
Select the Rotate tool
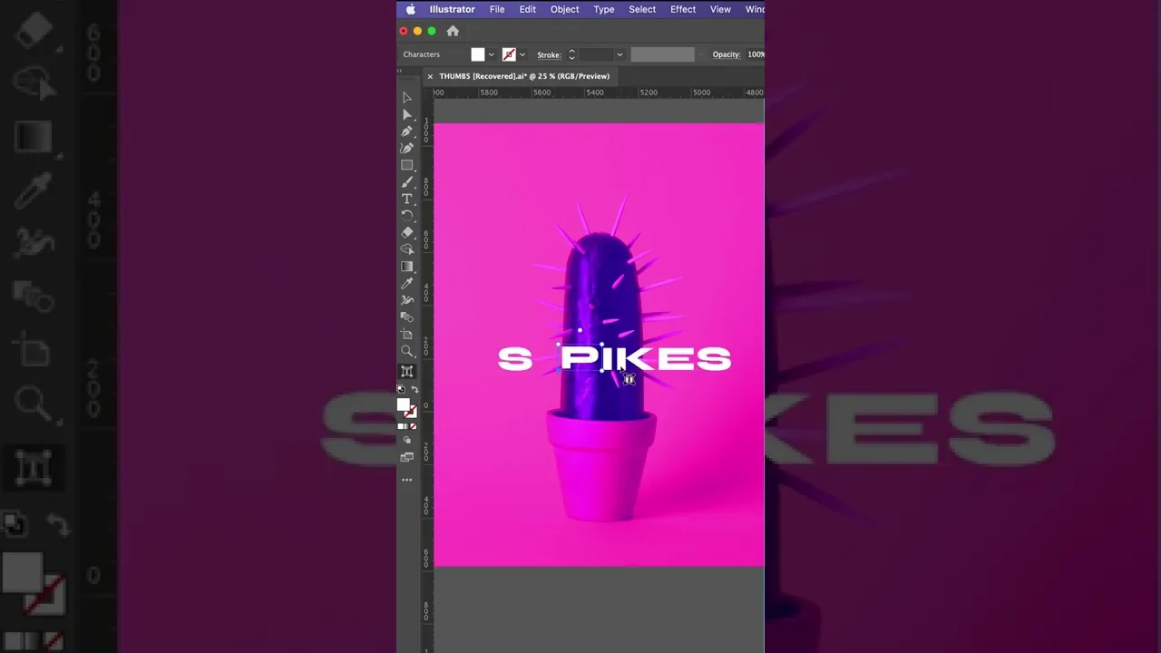tap(407, 216)
